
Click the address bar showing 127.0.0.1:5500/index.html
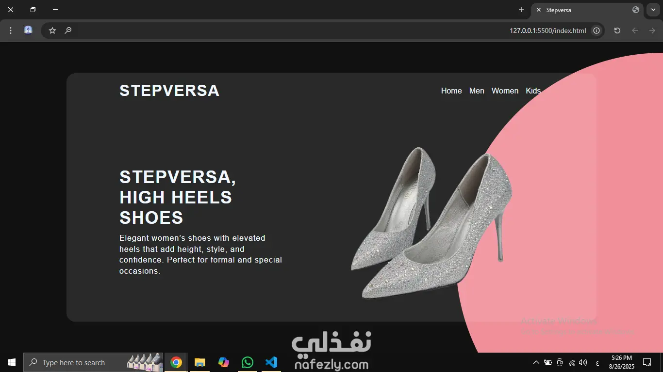coord(323,31)
